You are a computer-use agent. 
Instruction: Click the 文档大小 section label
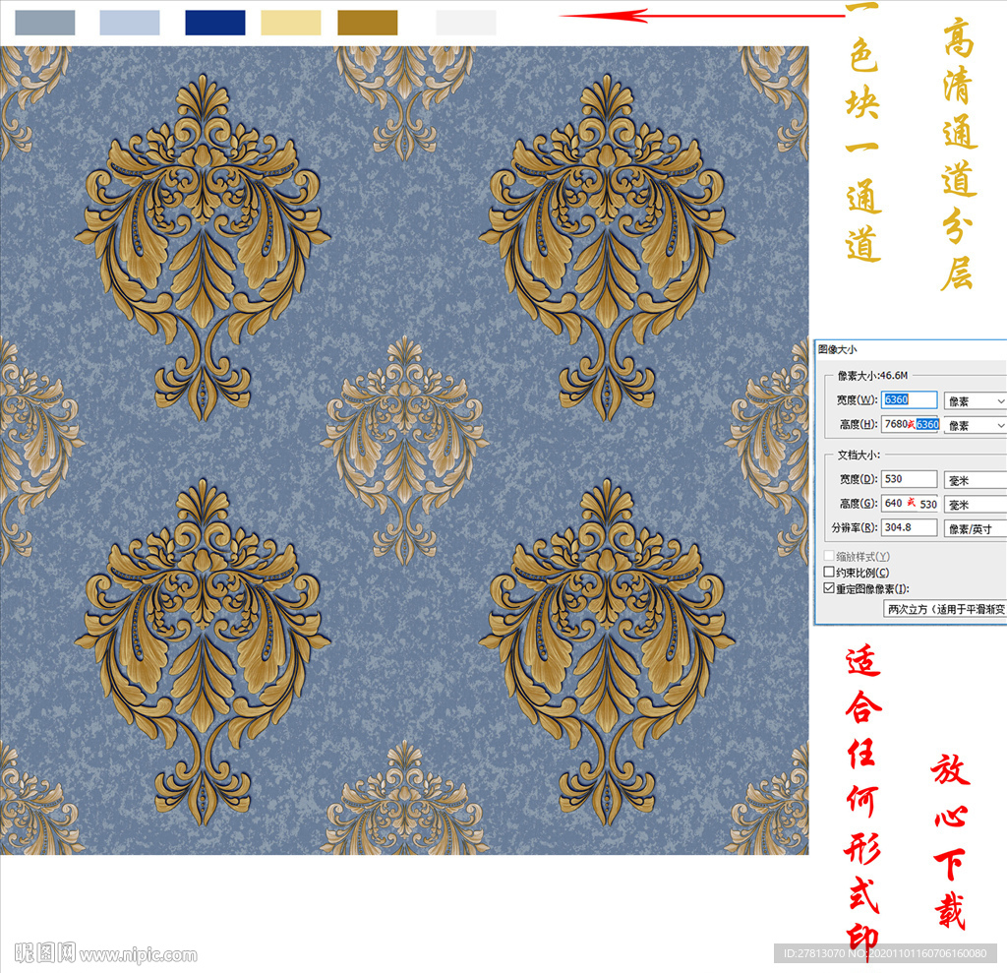tap(859, 455)
